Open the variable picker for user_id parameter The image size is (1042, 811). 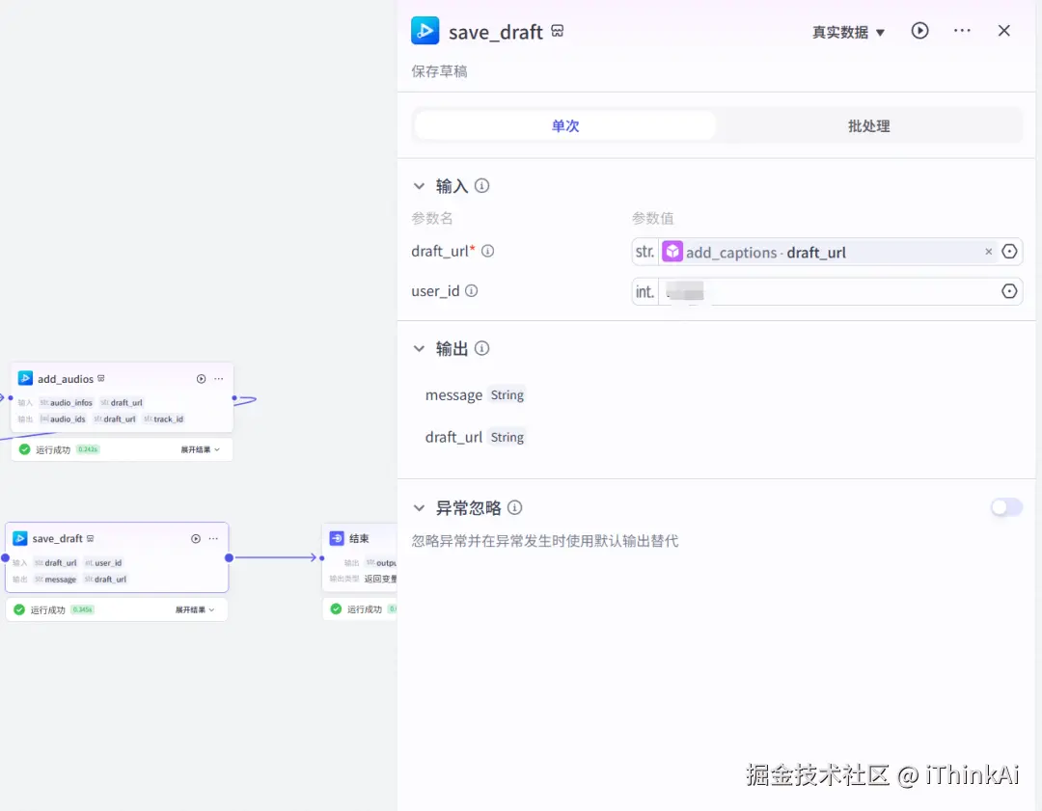pyautogui.click(x=1009, y=290)
